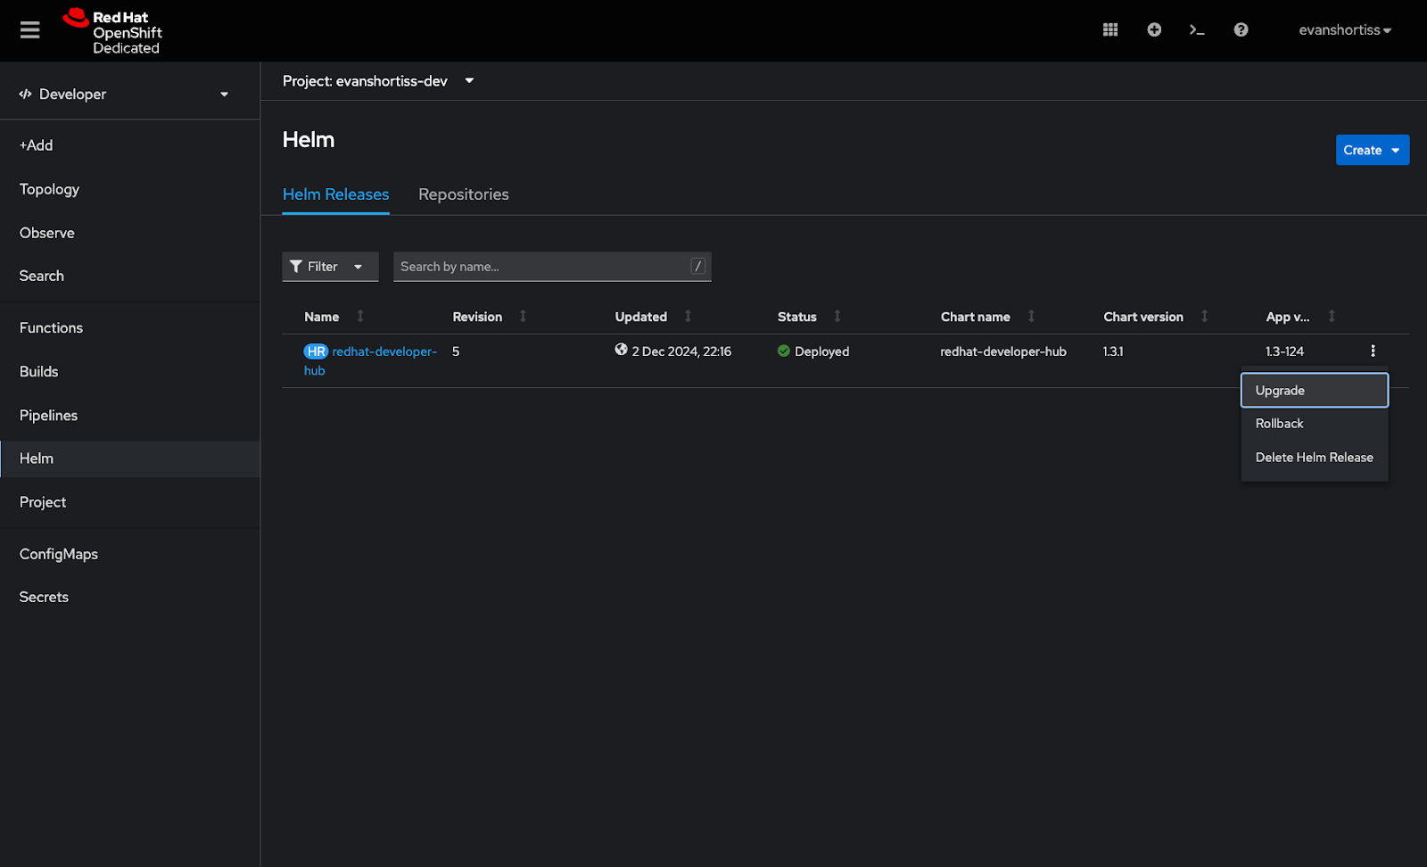Viewport: 1427px width, 867px height.
Task: Click the kebab actions menu for redhat-developer-hub
Action: 1373,351
